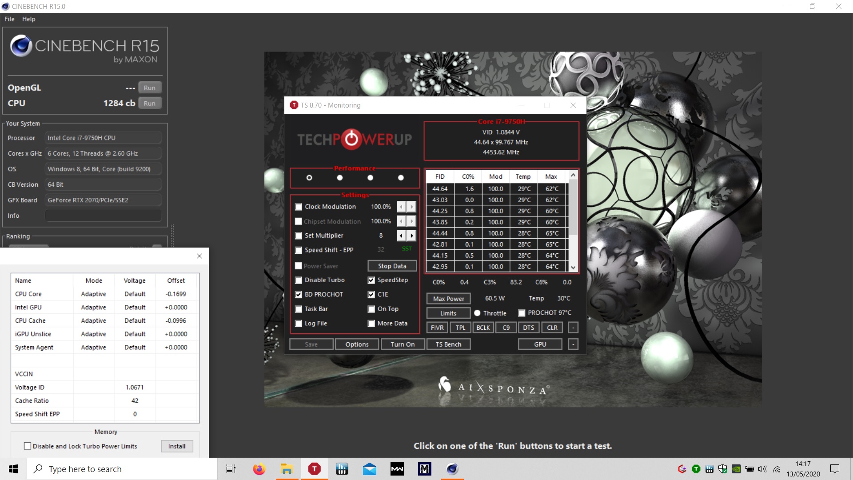853x480 pixels.
Task: Check the Disable Turbo option
Action: pos(299,280)
